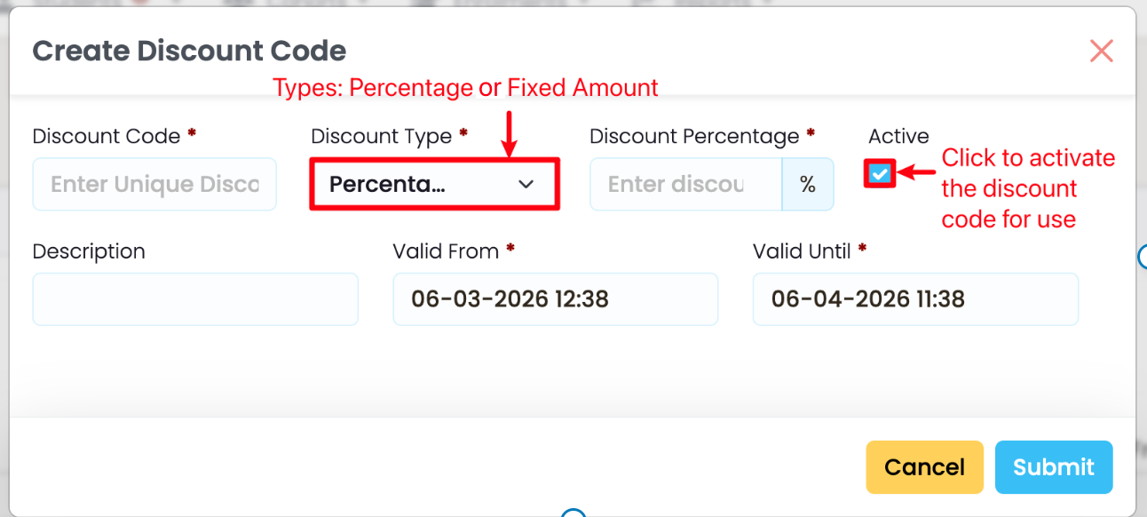Open the Percentage discount type dropdown
This screenshot has width=1147, height=517.
point(434,184)
